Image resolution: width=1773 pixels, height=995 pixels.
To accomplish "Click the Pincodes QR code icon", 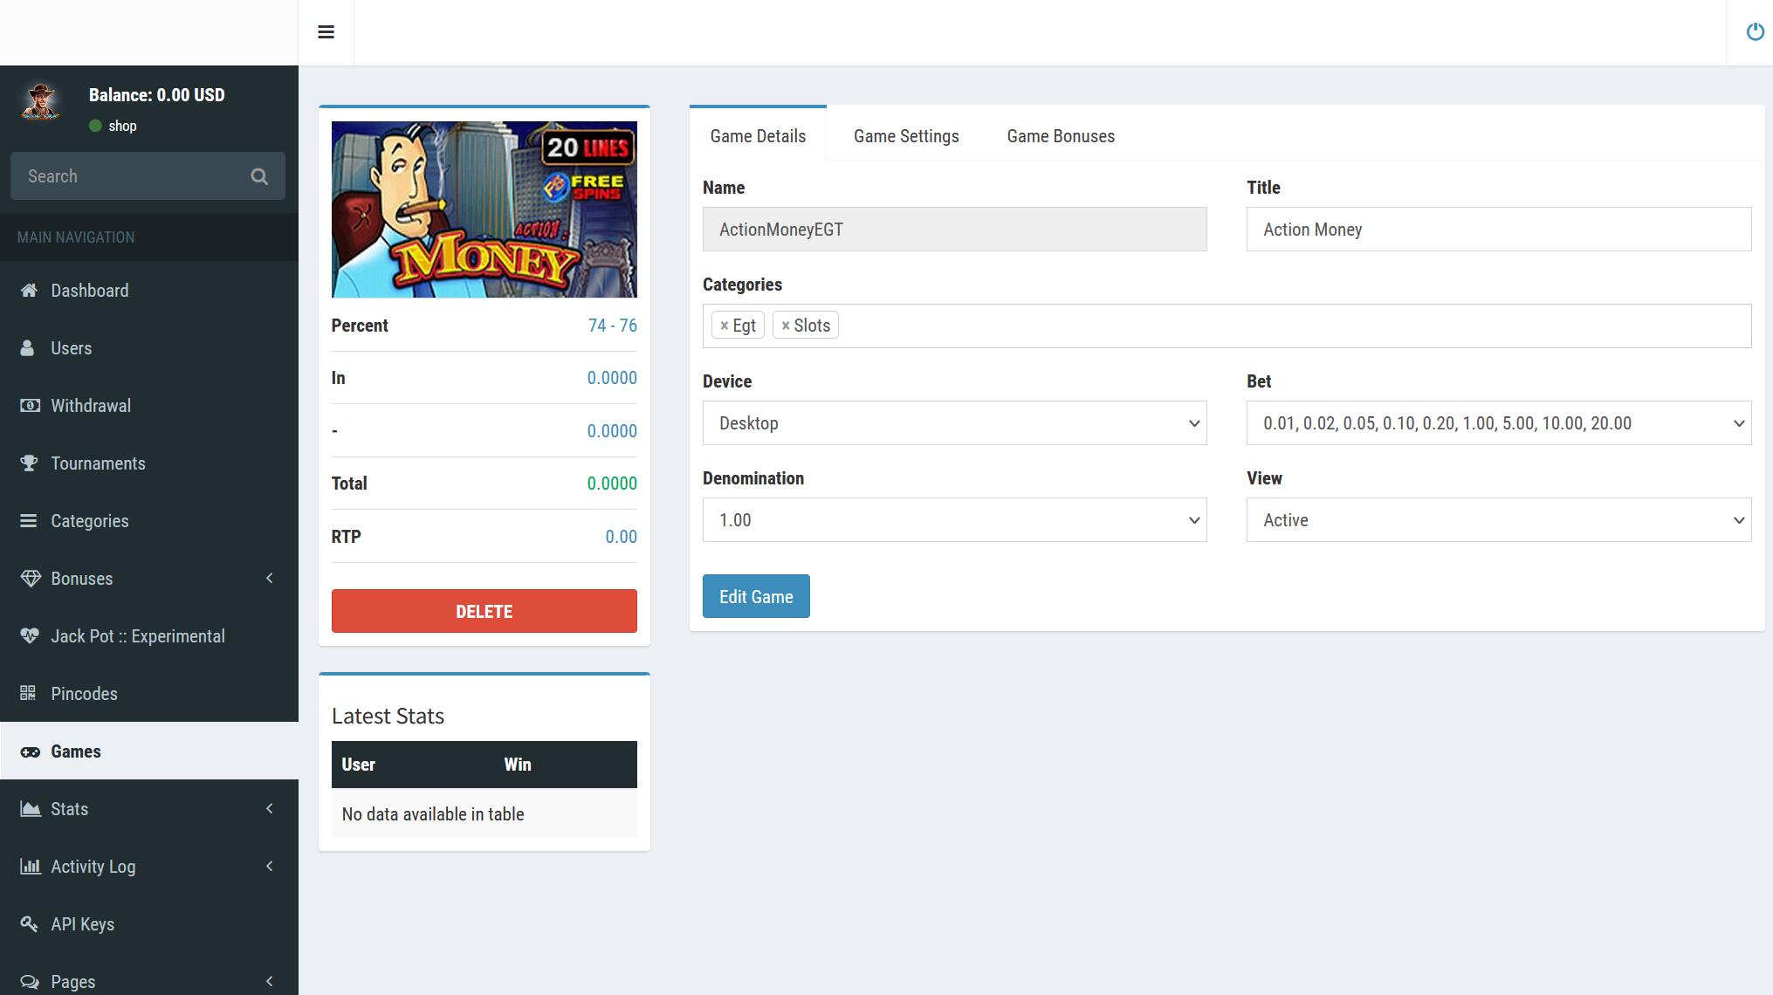I will point(28,694).
